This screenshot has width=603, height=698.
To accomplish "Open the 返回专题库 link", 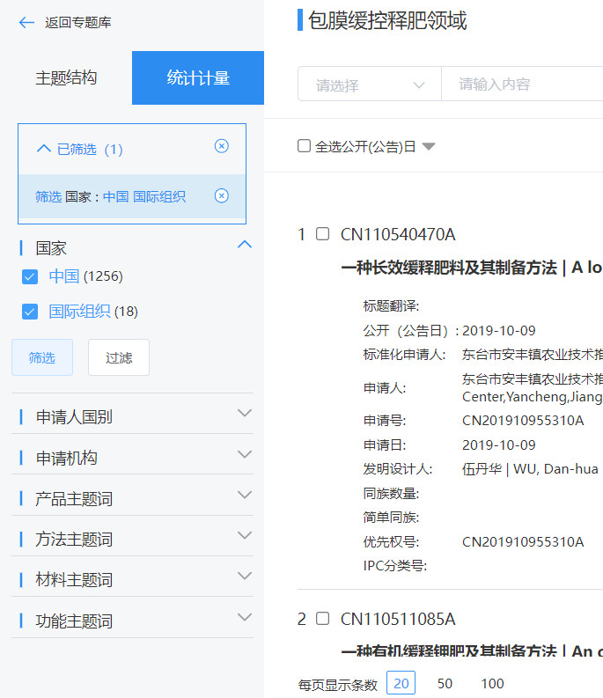I will tap(77, 22).
